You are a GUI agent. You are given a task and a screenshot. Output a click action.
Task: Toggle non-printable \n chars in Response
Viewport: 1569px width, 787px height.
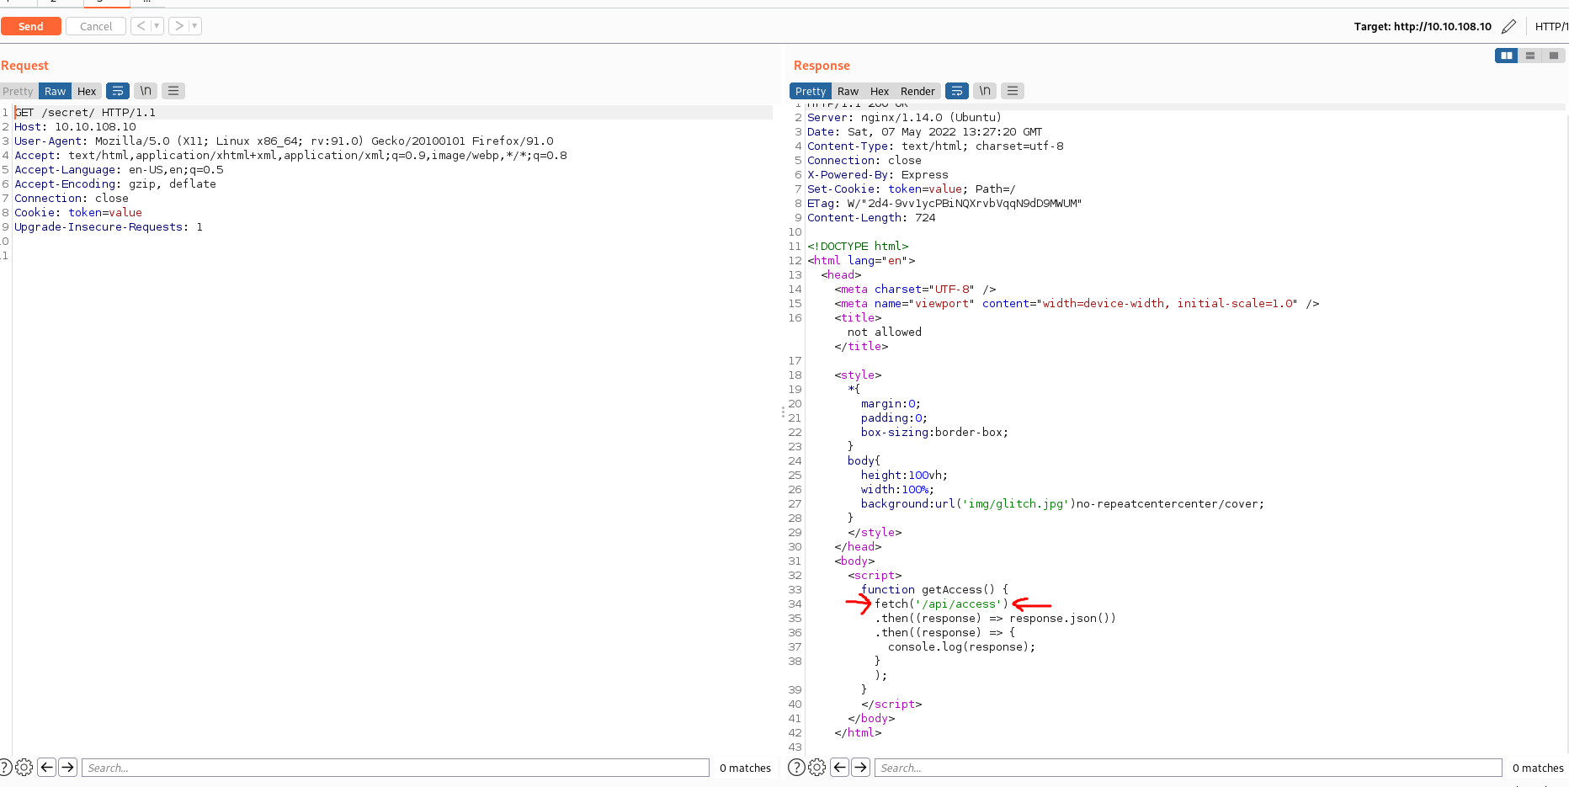click(x=985, y=91)
